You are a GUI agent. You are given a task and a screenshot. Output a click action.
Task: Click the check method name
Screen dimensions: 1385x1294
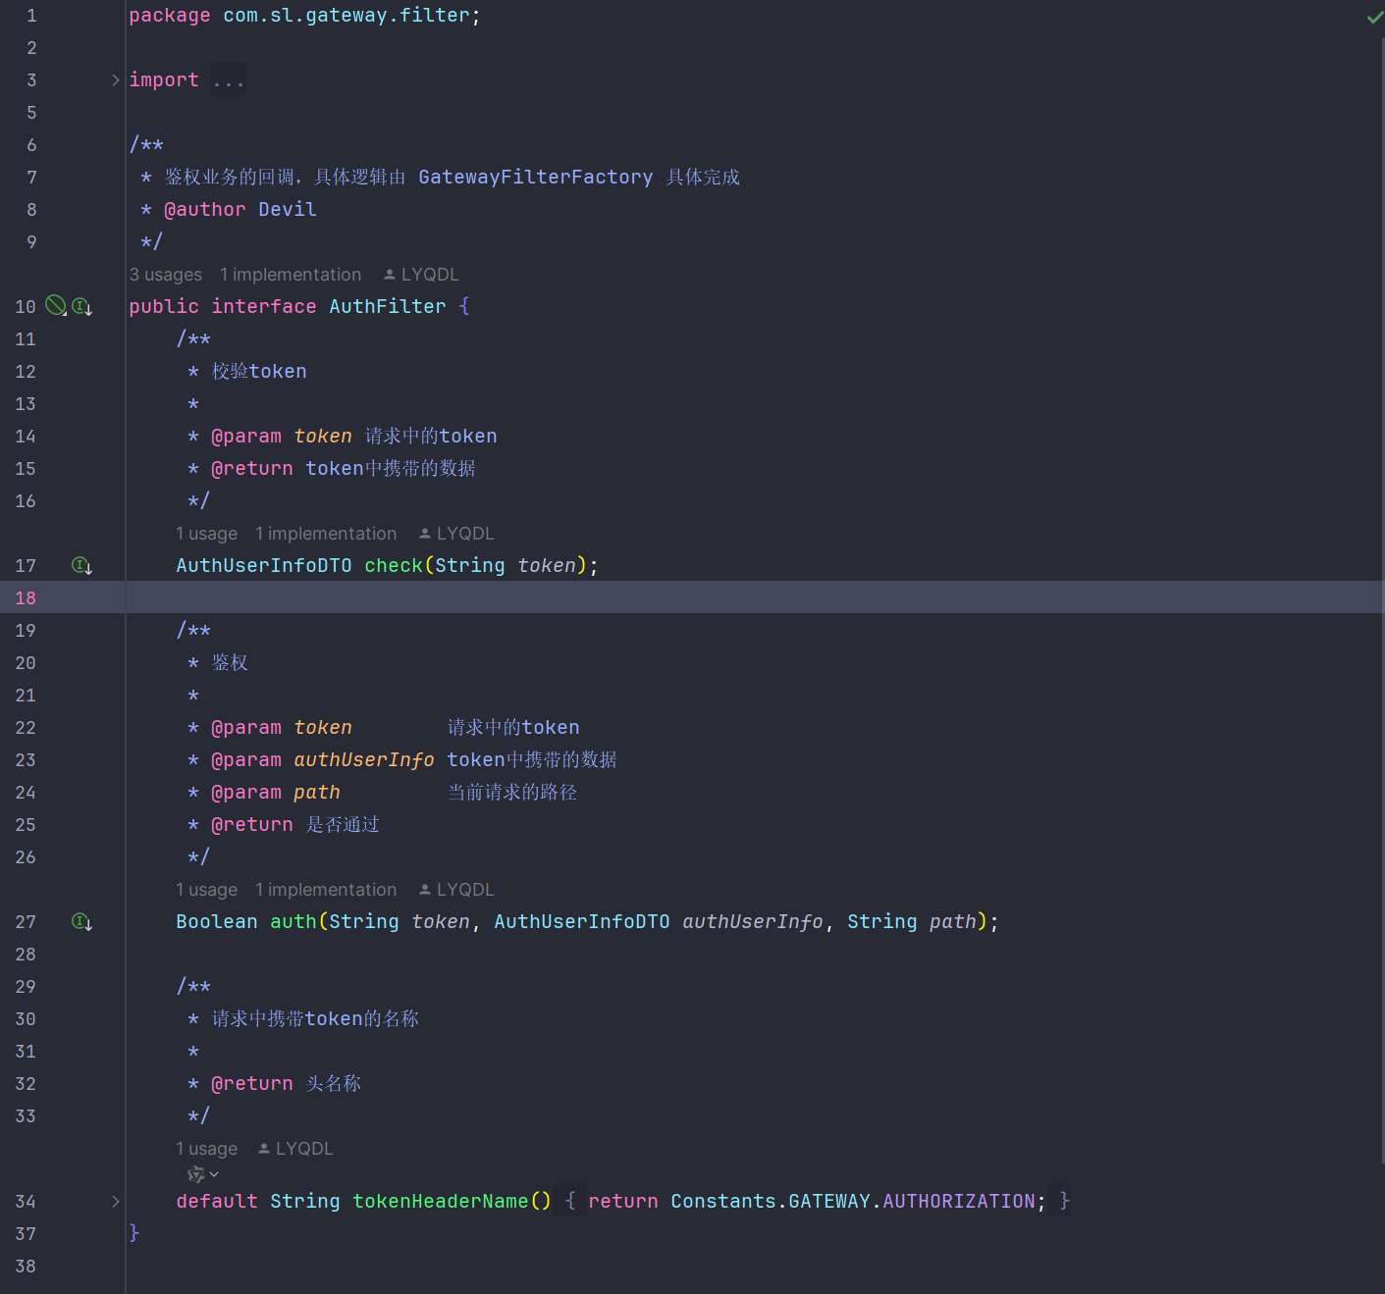(x=394, y=566)
